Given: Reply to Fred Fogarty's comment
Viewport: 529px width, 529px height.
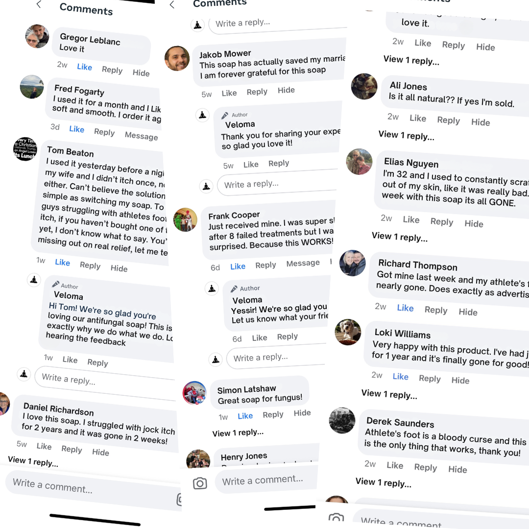Looking at the screenshot, I should click(x=104, y=132).
